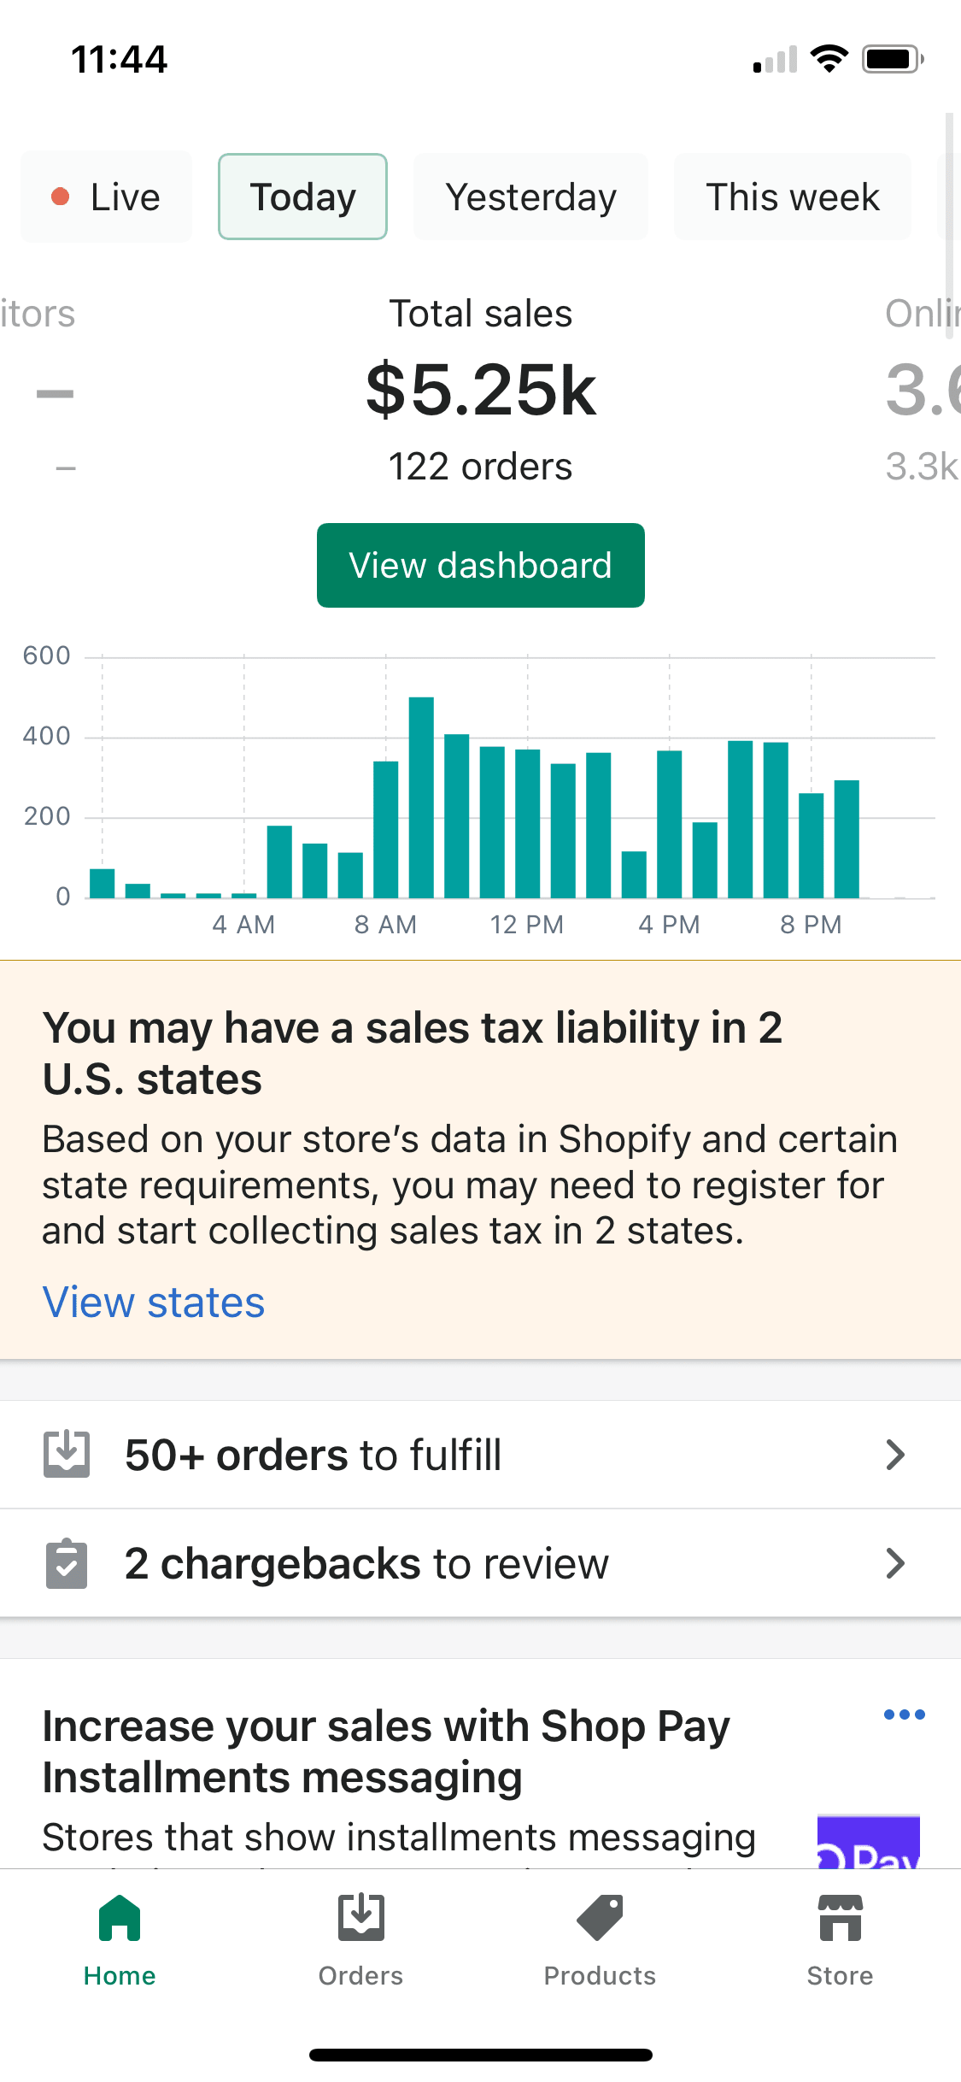Screen dimensions: 961x2082
Task: Tap the orders-to-fulfill inbox icon
Action: 67,1454
